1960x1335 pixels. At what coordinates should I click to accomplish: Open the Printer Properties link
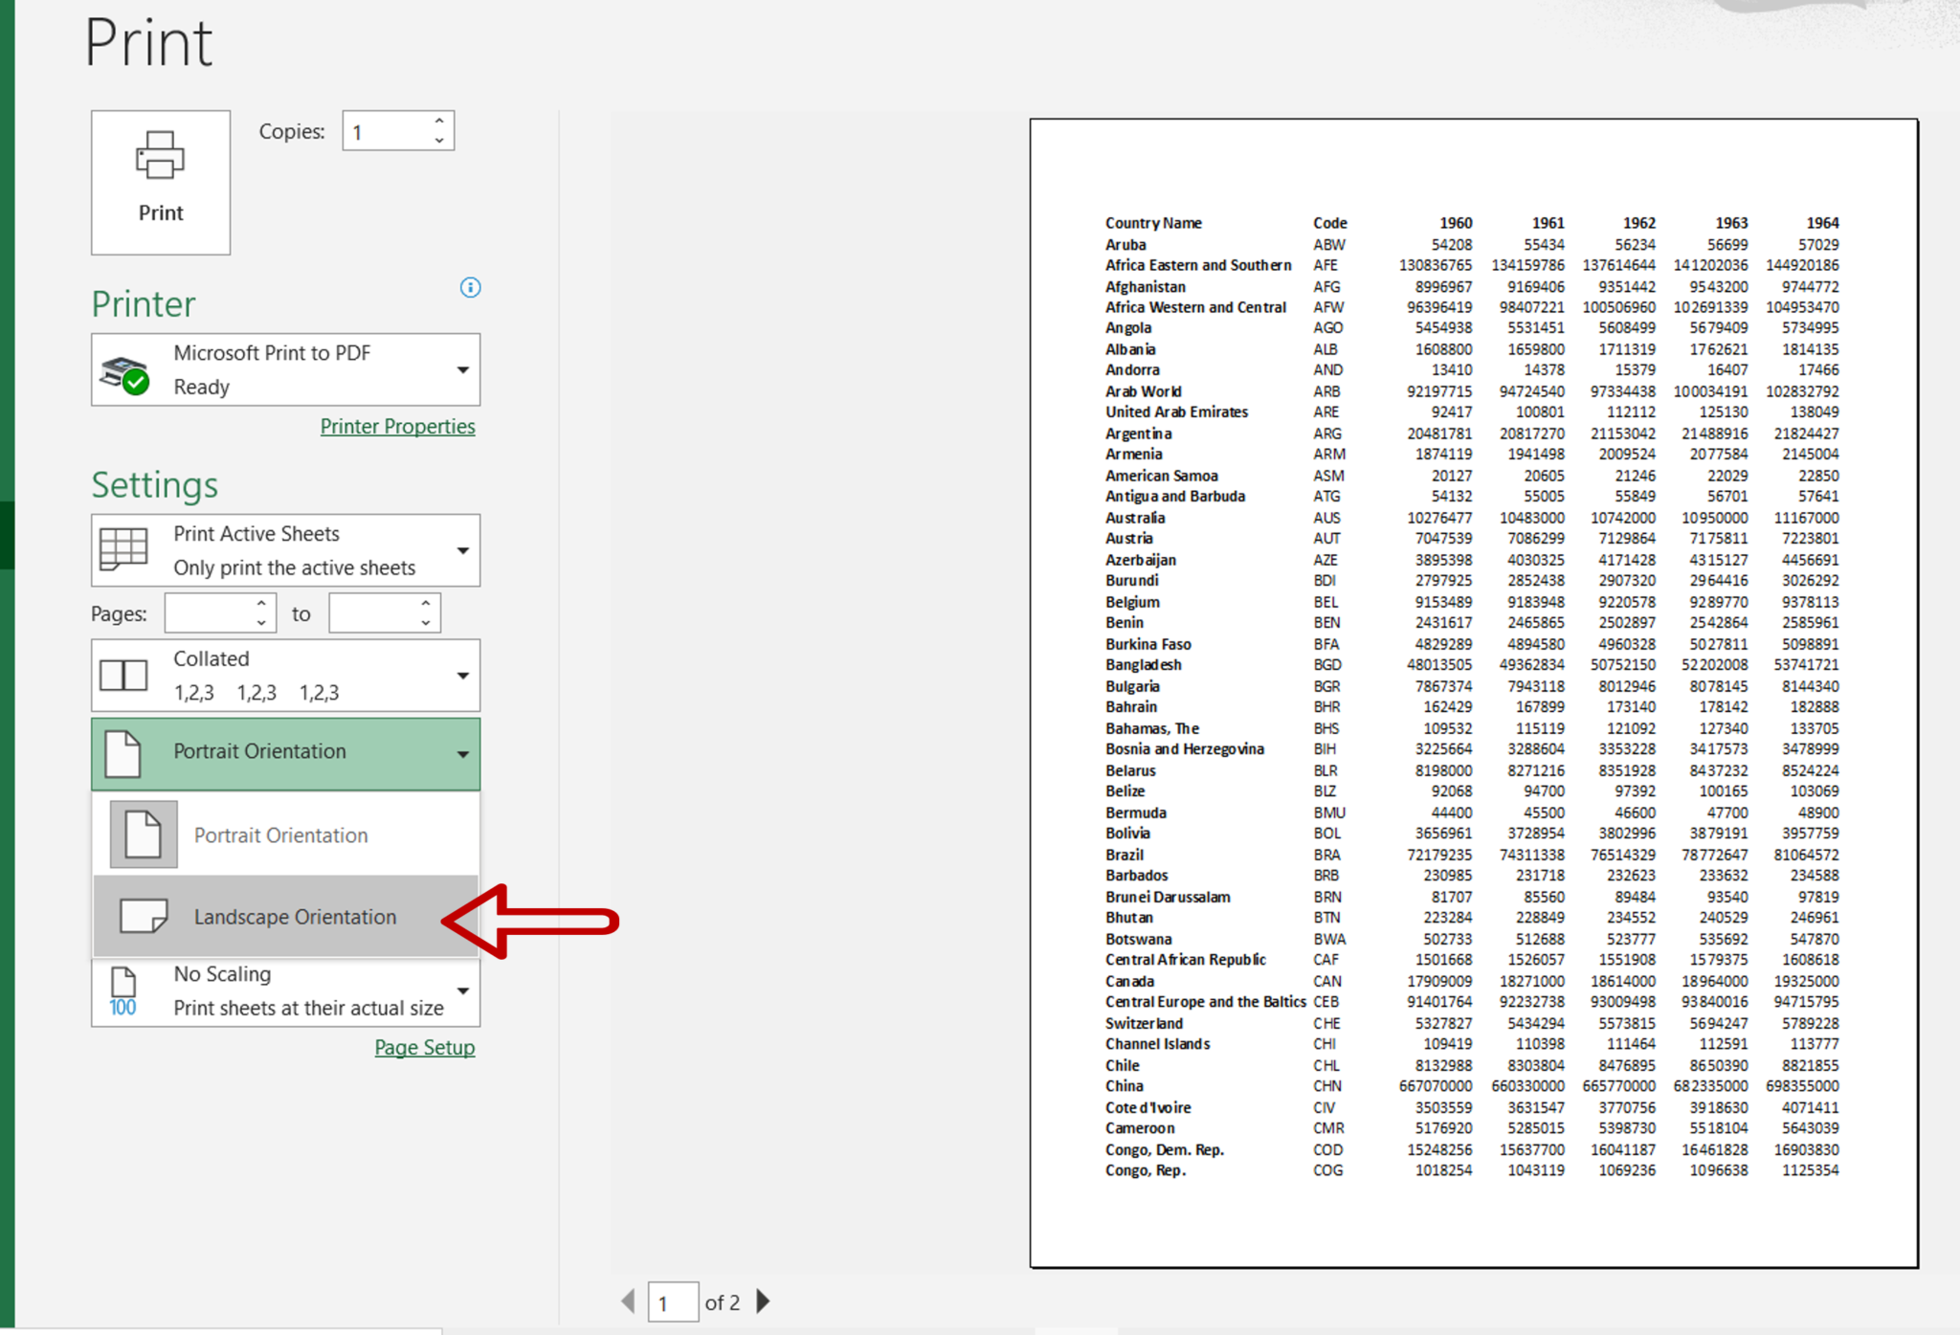[397, 426]
